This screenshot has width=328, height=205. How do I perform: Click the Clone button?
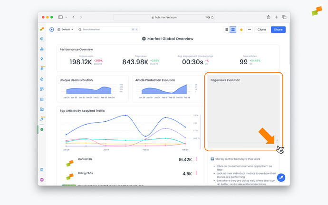[262, 29]
